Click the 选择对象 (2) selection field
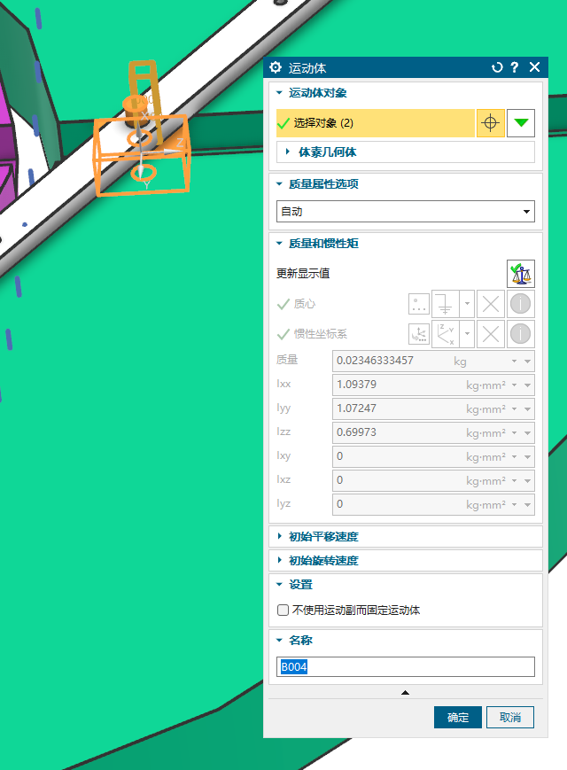The height and width of the screenshot is (770, 567). pos(376,123)
